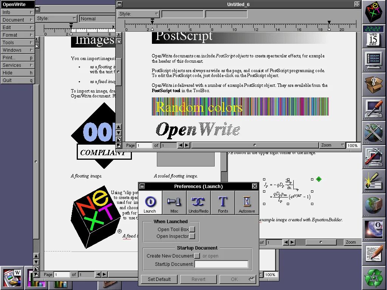Switch to the Fonts preferences tab
Screen dimensions: 387x290
(x=223, y=203)
